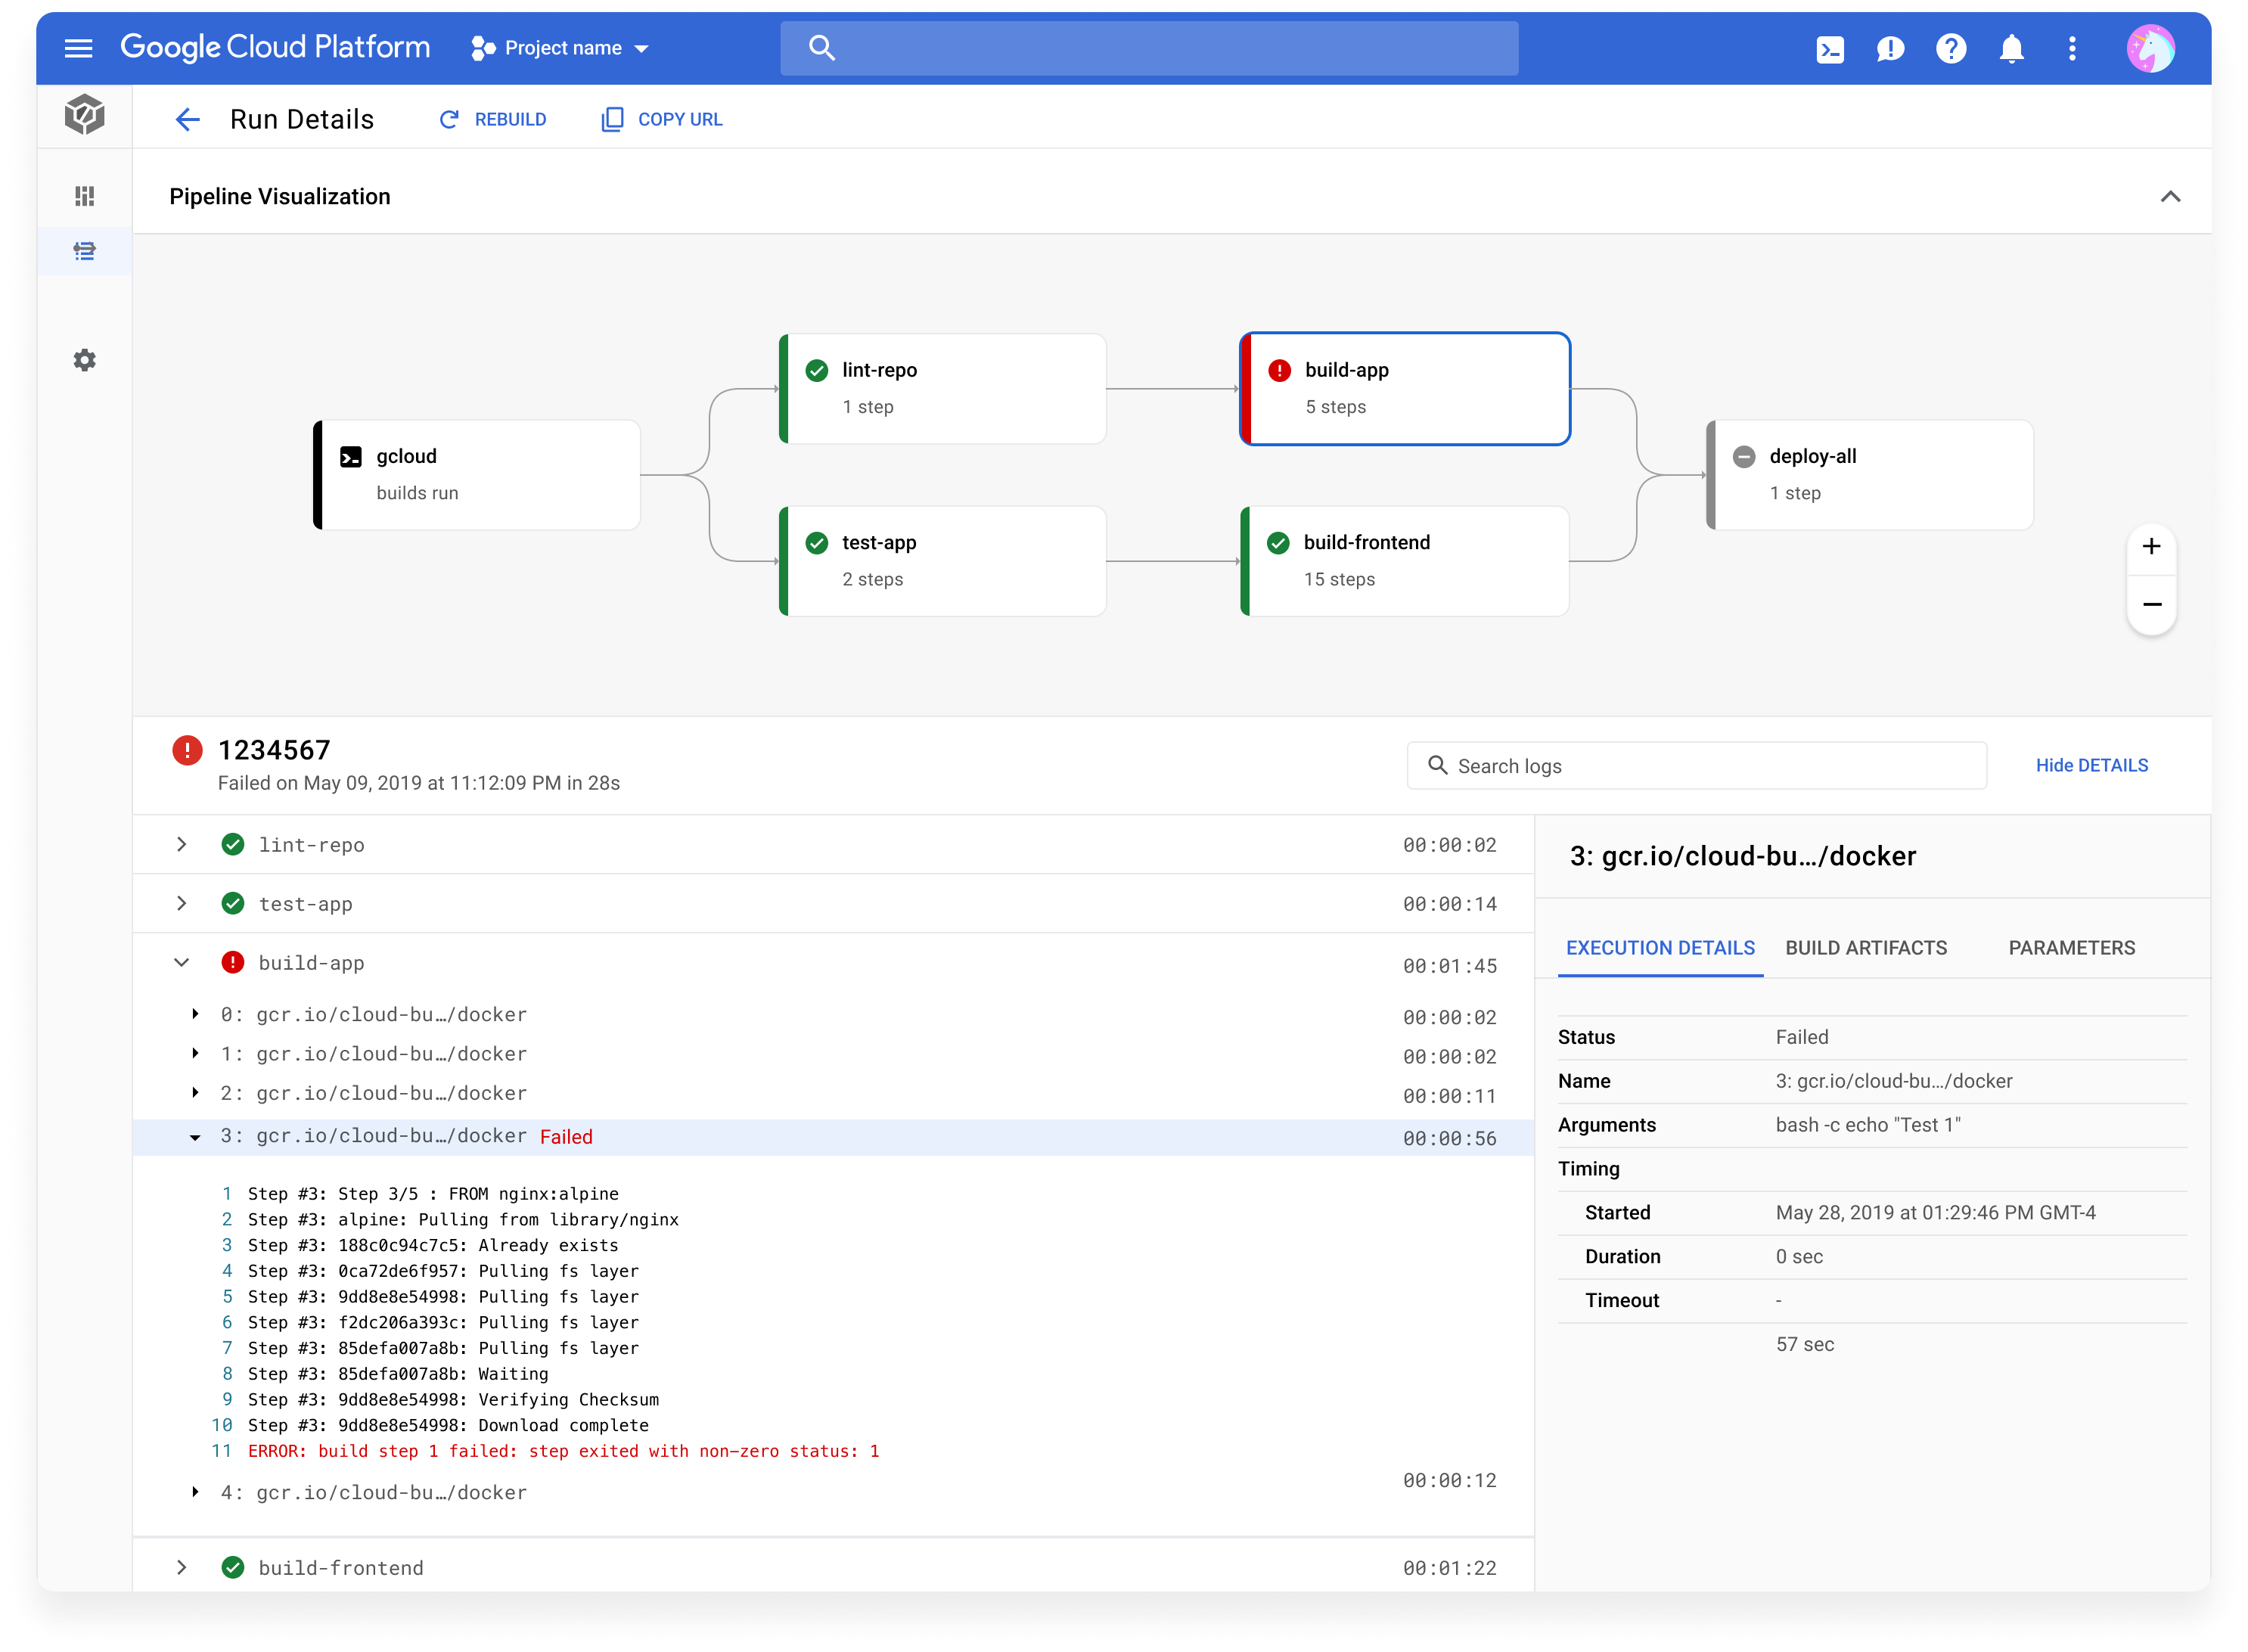2248x1652 pixels.
Task: Collapse the build-app log group
Action: coord(181,963)
